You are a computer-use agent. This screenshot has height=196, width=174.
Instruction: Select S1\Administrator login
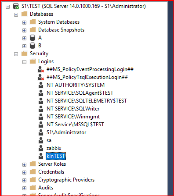(x=66, y=132)
